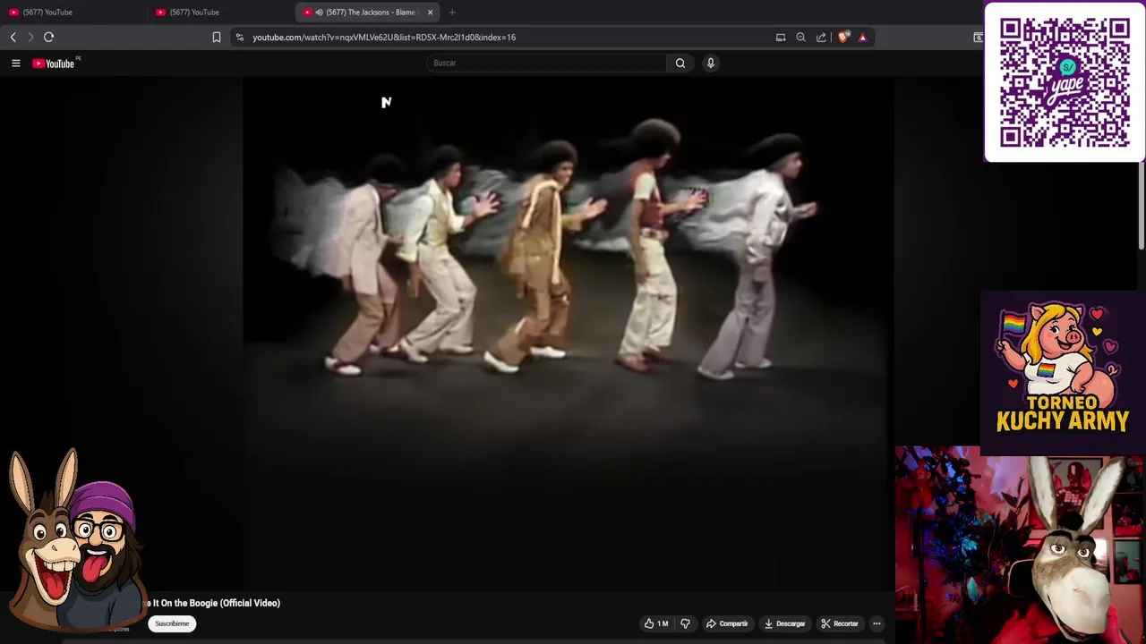
Task: Like the video with thumbs up
Action: click(656, 623)
